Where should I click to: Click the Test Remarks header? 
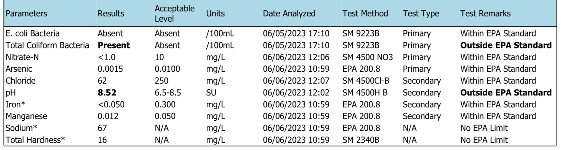coord(485,14)
